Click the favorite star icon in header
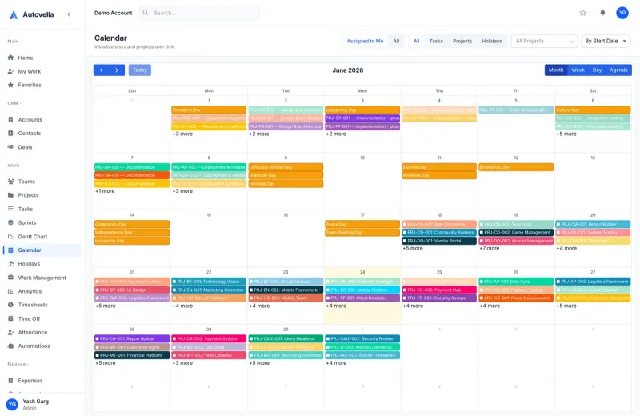 pos(583,13)
